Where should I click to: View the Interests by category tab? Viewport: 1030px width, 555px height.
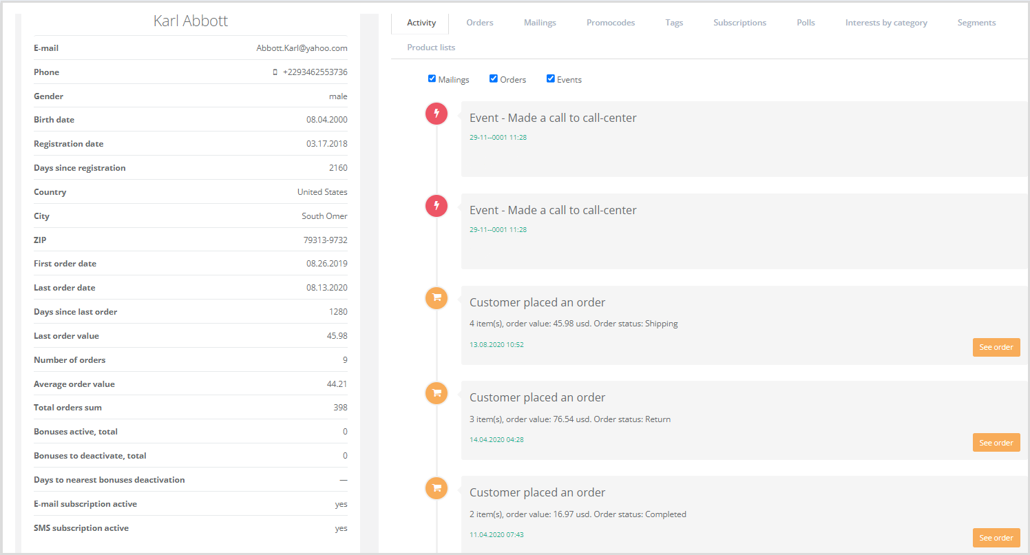886,23
